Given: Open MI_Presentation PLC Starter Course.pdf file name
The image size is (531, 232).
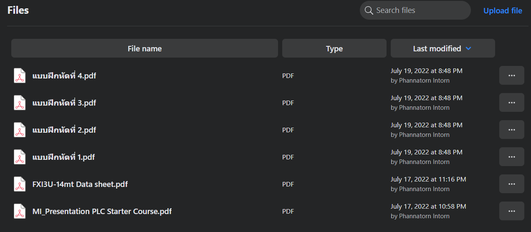Looking at the screenshot, I should click(102, 211).
